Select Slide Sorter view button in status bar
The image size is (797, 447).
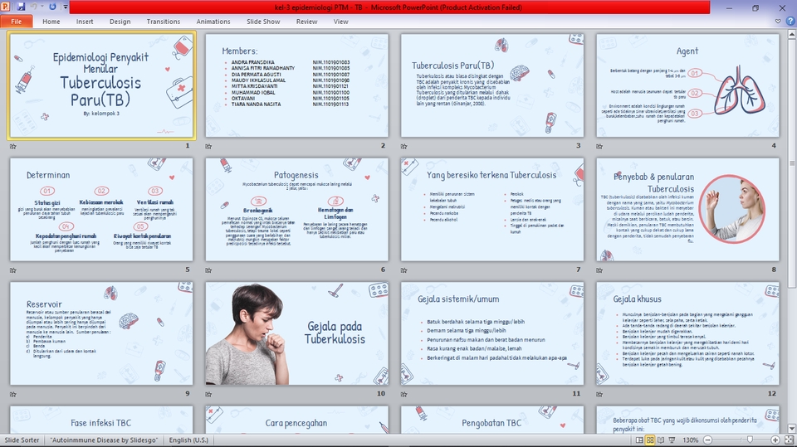pyautogui.click(x=649, y=440)
